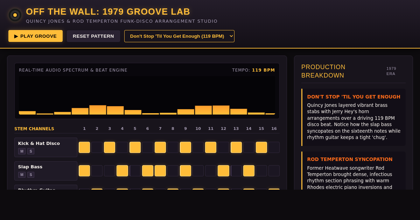The image size is (420, 220).
Task: Toggle Kick & Hat Disco step 16
Action: tap(274, 147)
